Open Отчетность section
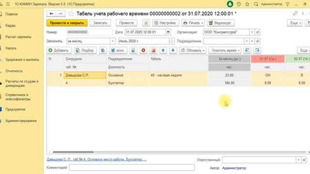Image resolution: width=310 pixels, height=174 pixels. [14, 71]
